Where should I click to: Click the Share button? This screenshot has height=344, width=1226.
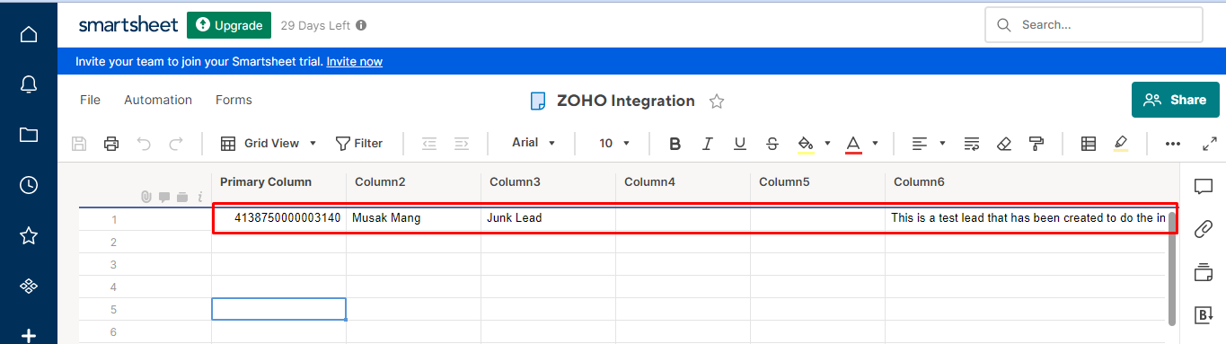(1175, 100)
